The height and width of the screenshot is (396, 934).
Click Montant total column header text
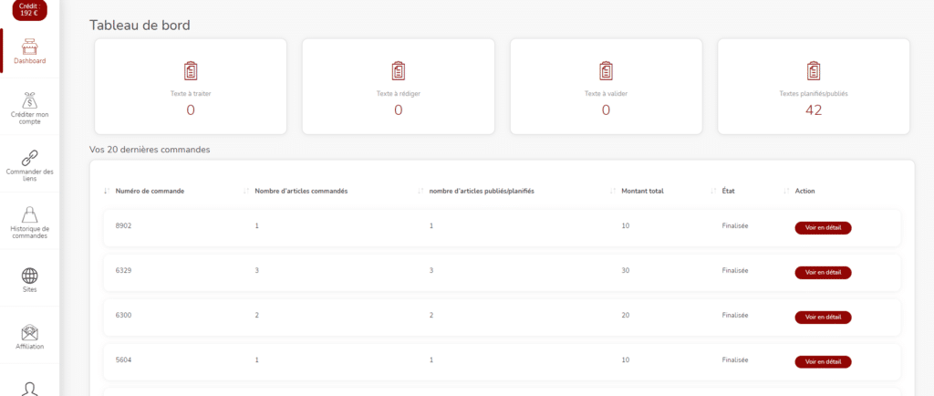point(642,191)
